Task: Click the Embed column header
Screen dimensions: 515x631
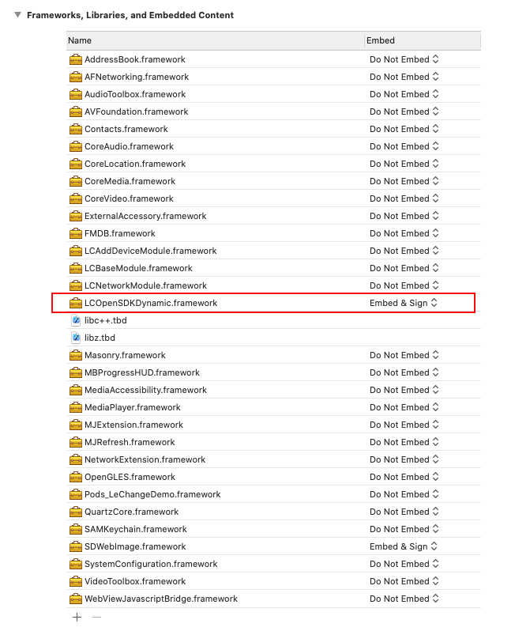Action: 421,40
